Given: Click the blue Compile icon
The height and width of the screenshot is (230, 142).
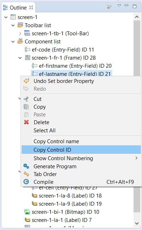Looking at the screenshot, I should [x=26, y=182].
